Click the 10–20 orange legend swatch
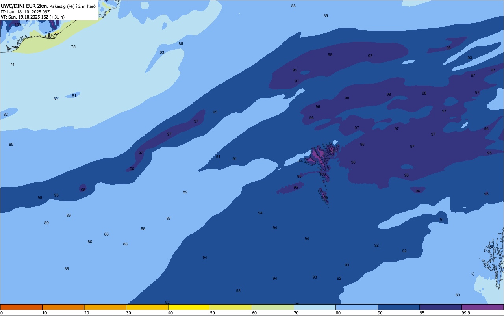Image resolution: width=504 pixels, height=316 pixels. click(x=63, y=307)
